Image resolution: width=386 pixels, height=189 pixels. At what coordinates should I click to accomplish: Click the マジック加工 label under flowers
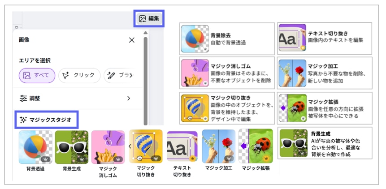[219, 168]
